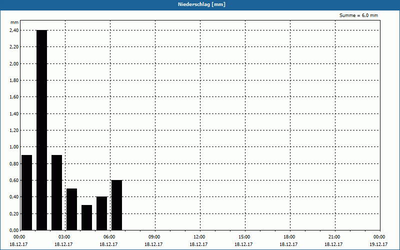Click the 18.12.17 date under 12:00
Viewport: 400px width, 250px height.
tap(198, 244)
